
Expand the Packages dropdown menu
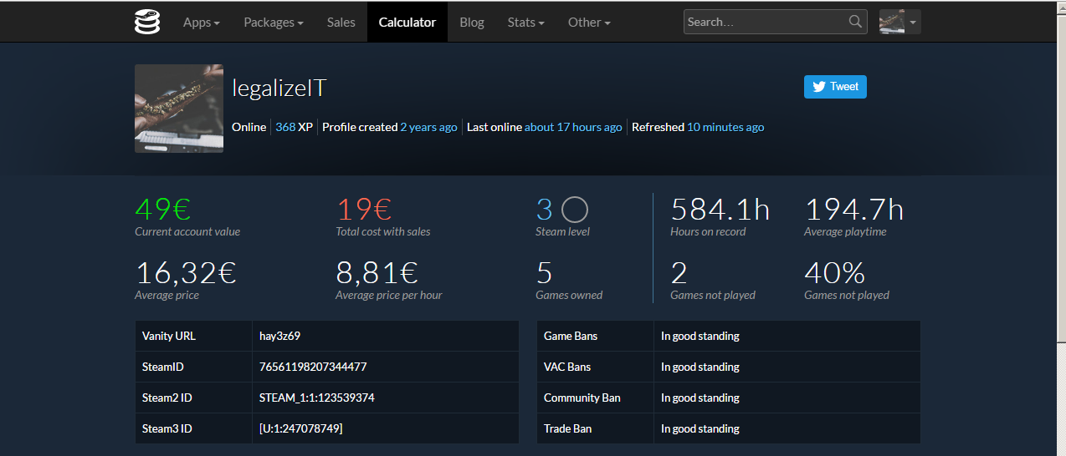tap(274, 22)
